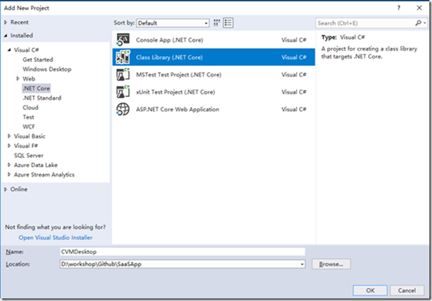Select Windows Desktop category
The image size is (432, 301).
(x=47, y=69)
